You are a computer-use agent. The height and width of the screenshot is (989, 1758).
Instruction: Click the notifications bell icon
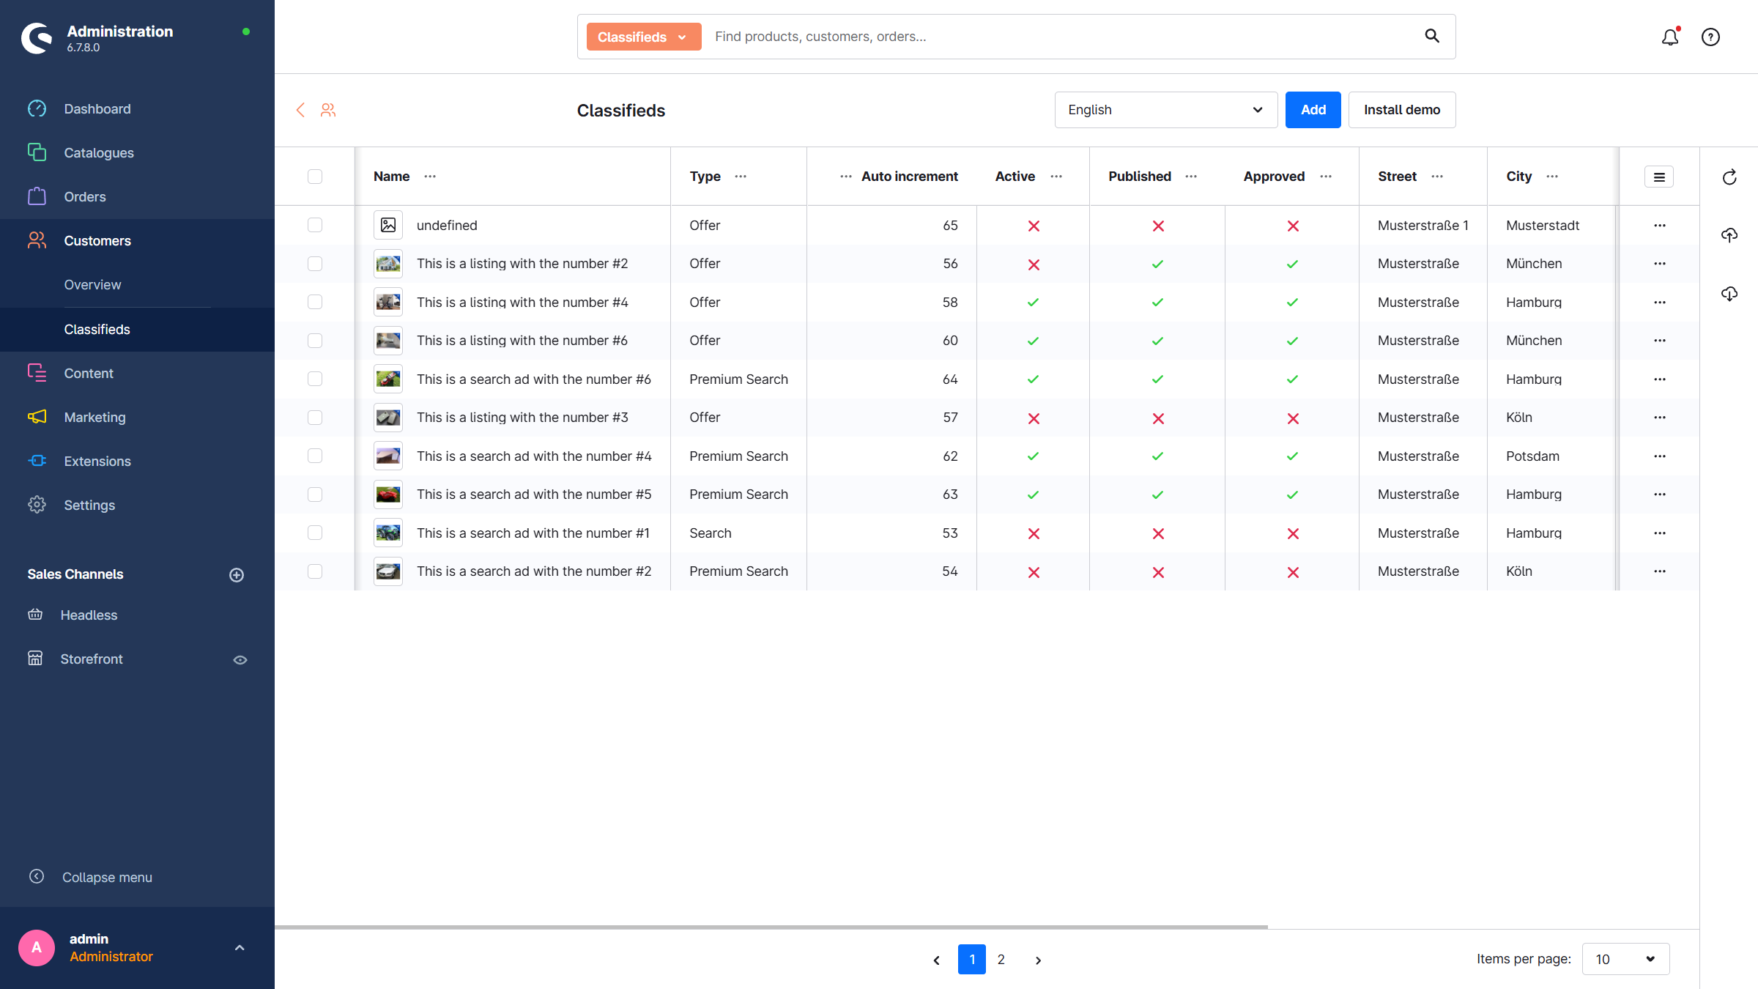point(1669,37)
